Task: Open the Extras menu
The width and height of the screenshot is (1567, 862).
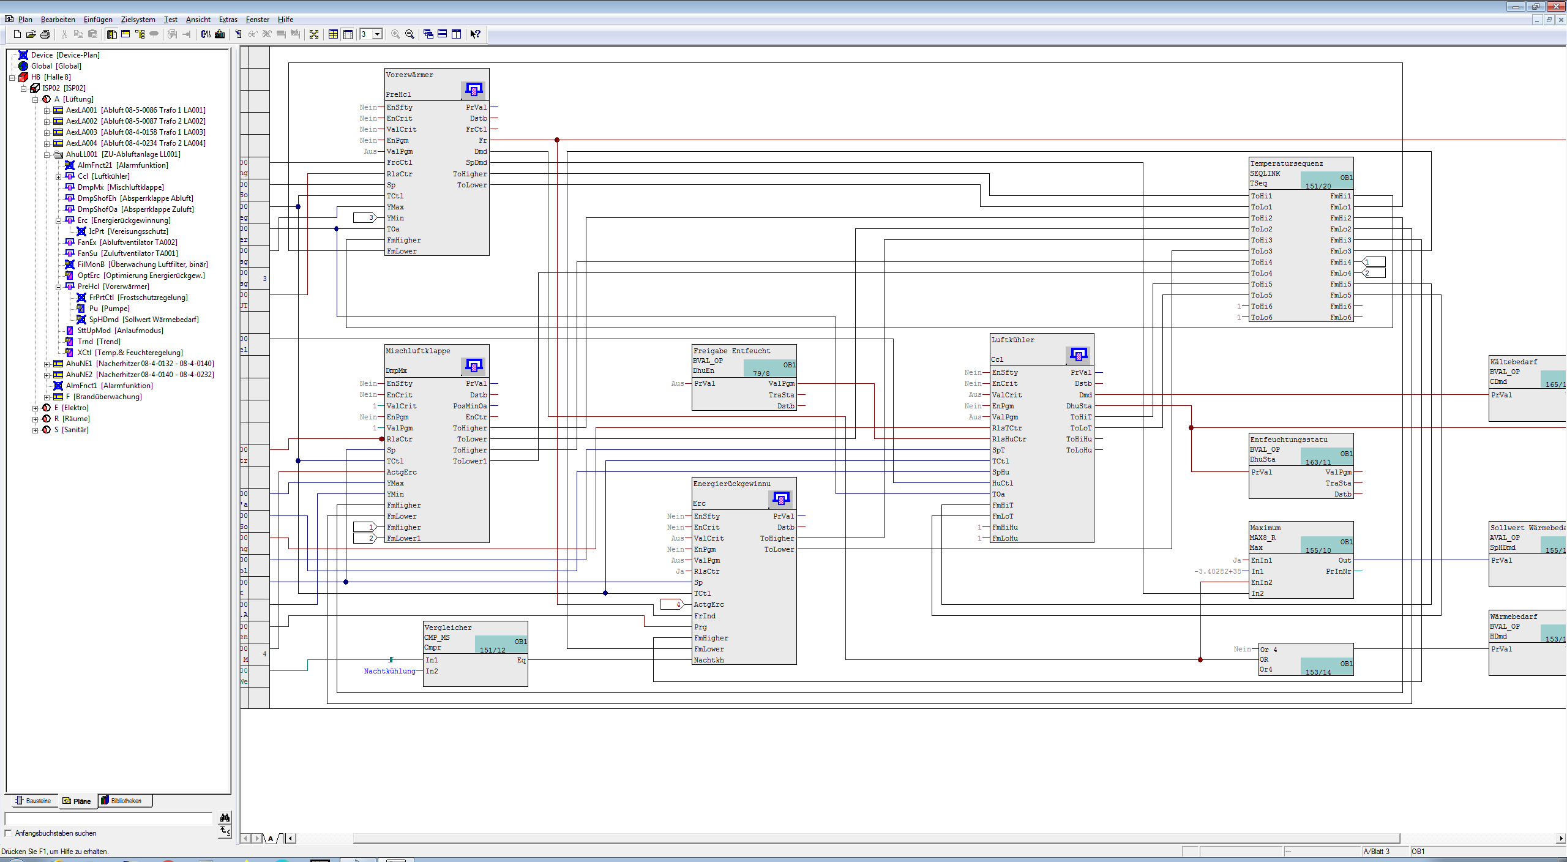Action: 228,20
